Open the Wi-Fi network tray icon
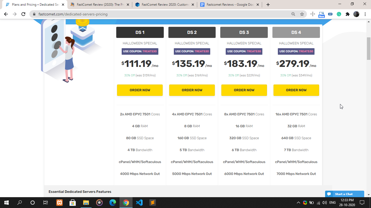The width and height of the screenshot is (371, 208). coord(319,203)
